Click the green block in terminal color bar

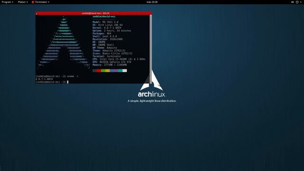[x=103, y=71]
